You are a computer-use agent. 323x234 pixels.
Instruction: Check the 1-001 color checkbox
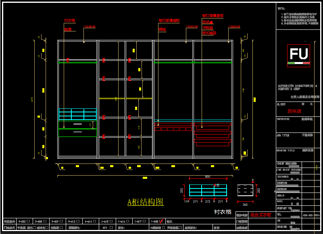pyautogui.click(x=28, y=221)
